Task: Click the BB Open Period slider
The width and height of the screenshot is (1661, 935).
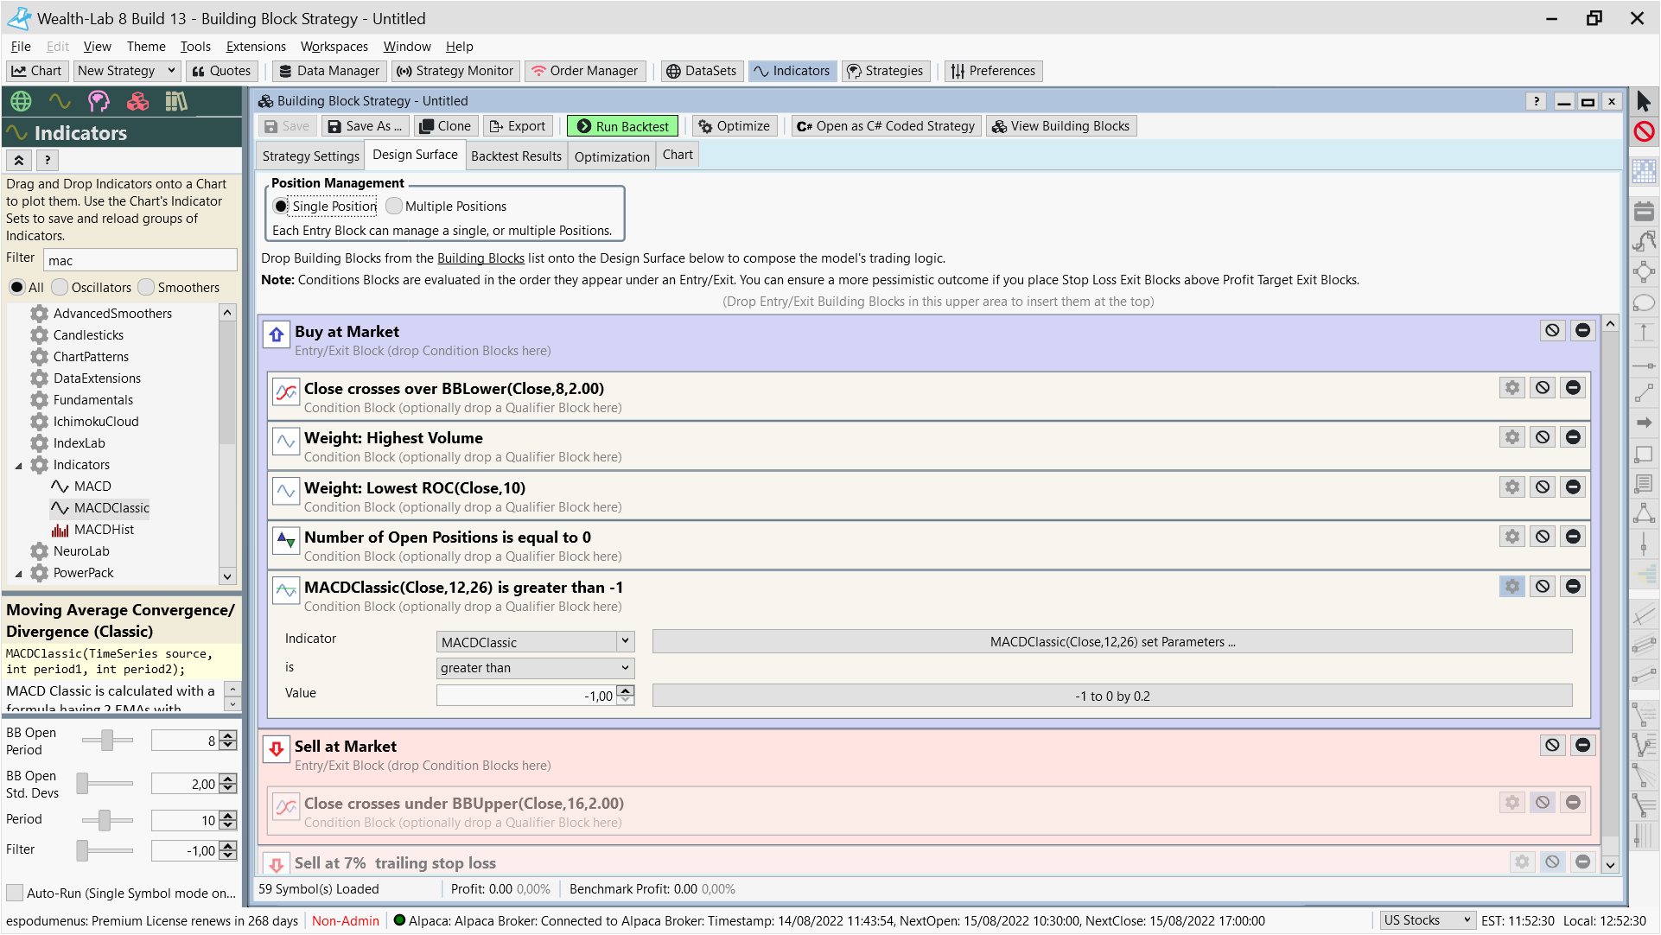Action: point(107,741)
